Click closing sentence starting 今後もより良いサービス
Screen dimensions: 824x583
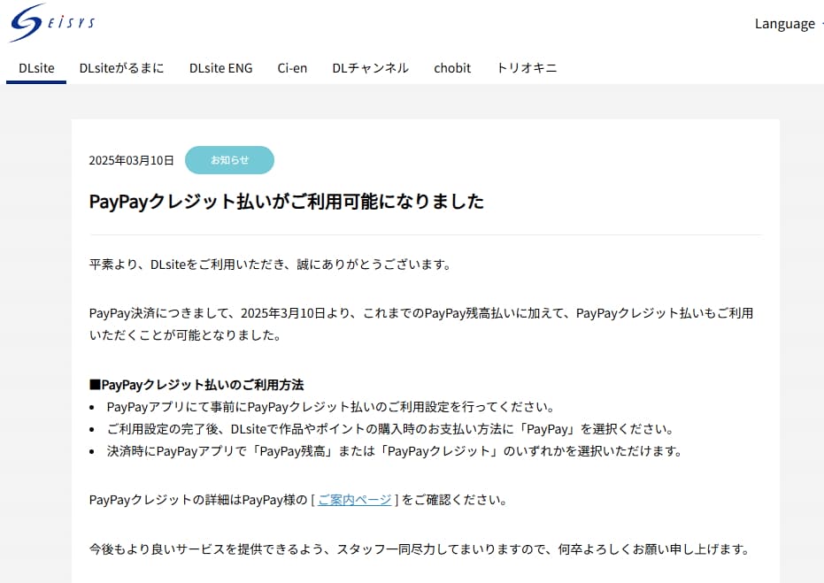420,549
